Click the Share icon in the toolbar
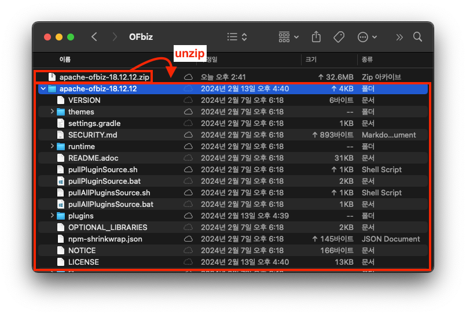466x315 pixels. pyautogui.click(x=316, y=37)
